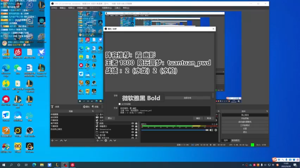Open 麦克风 audio settings gear
The height and width of the screenshot is (168, 300).
pos(216,130)
